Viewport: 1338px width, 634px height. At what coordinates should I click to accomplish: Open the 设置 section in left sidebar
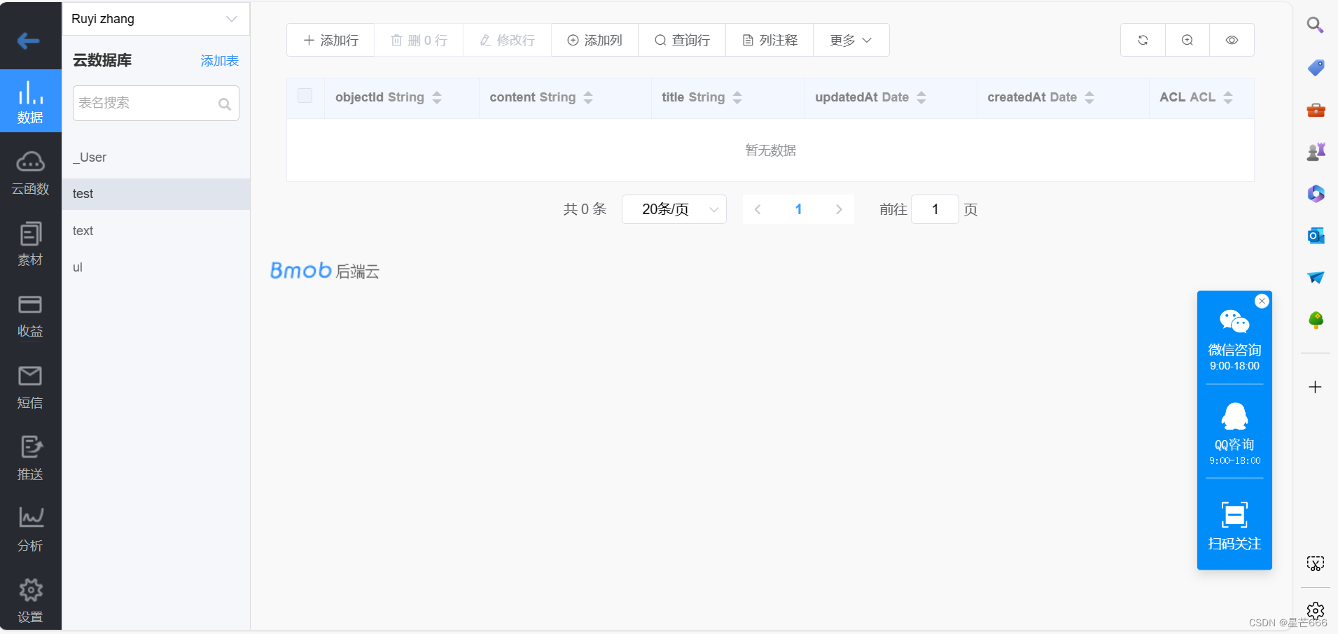30,600
